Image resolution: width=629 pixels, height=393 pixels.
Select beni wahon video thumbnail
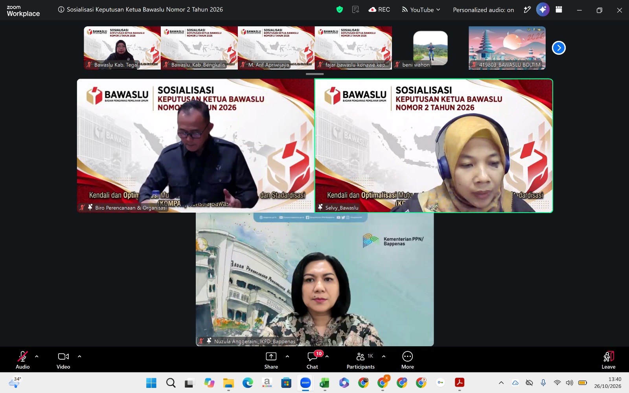tap(430, 48)
